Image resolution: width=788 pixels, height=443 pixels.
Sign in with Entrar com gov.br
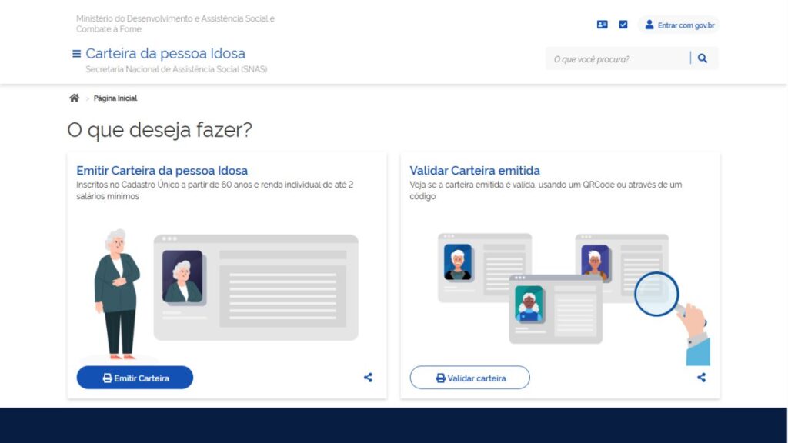[x=685, y=25]
